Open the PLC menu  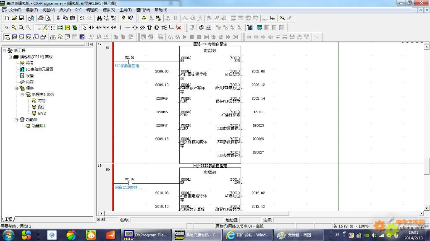point(79,10)
